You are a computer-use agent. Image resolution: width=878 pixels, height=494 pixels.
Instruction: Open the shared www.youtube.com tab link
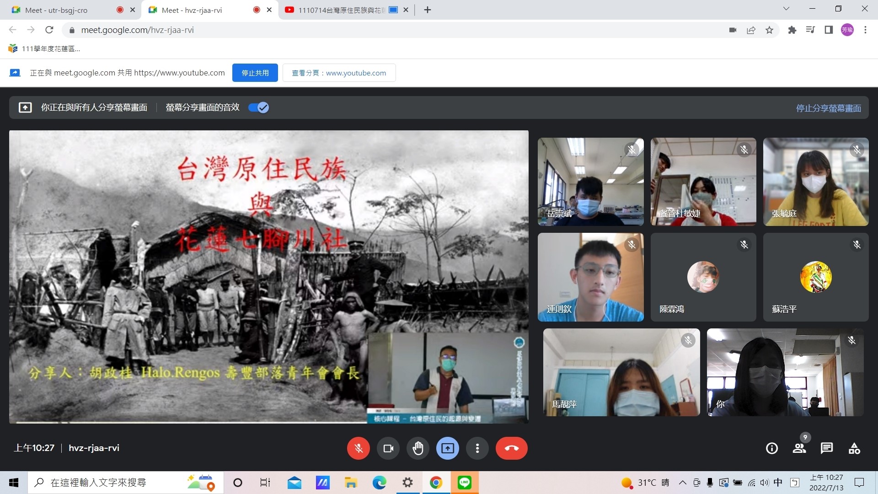(339, 72)
